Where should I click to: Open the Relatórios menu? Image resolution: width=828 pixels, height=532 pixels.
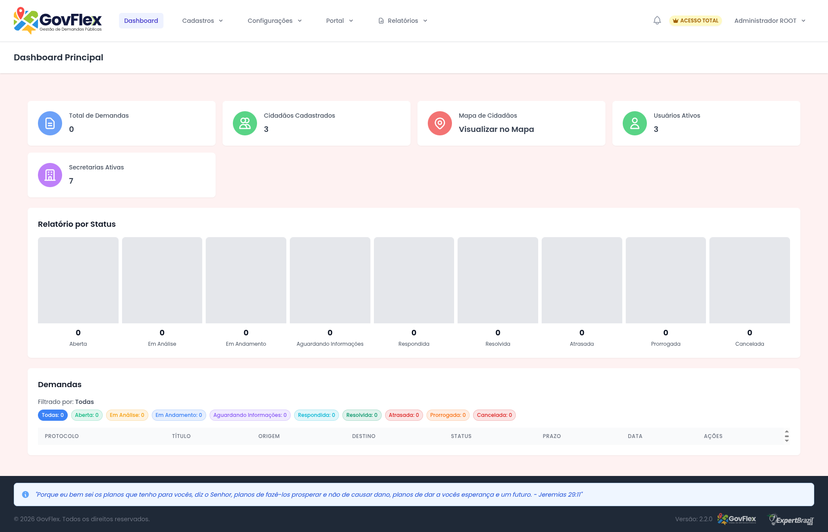coord(403,21)
